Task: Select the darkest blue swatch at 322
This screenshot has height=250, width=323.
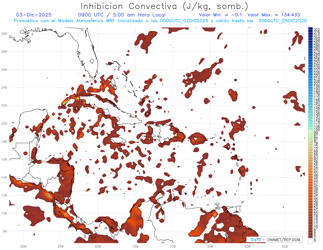Action: tap(310, 28)
